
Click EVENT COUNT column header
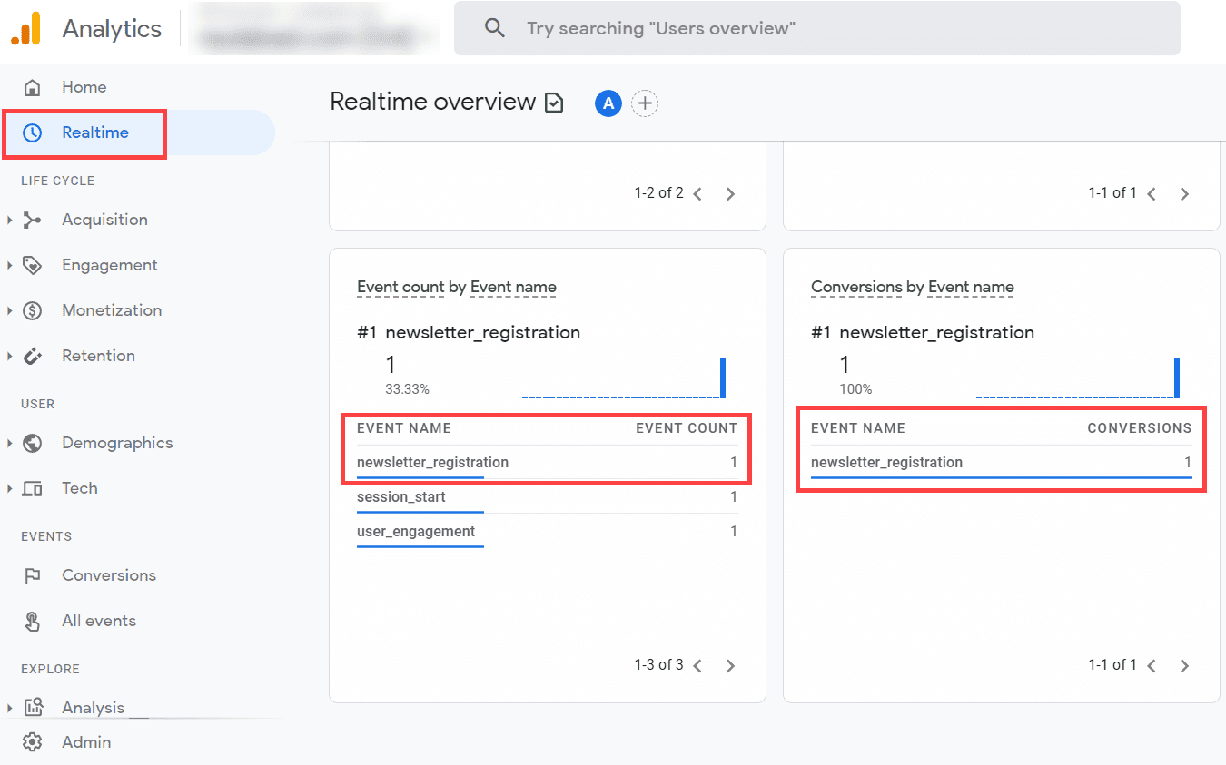tap(687, 428)
